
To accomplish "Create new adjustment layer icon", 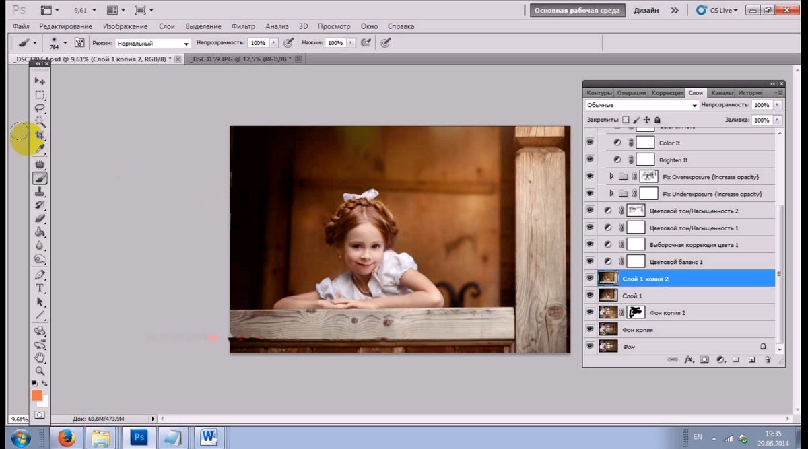I will click(720, 360).
